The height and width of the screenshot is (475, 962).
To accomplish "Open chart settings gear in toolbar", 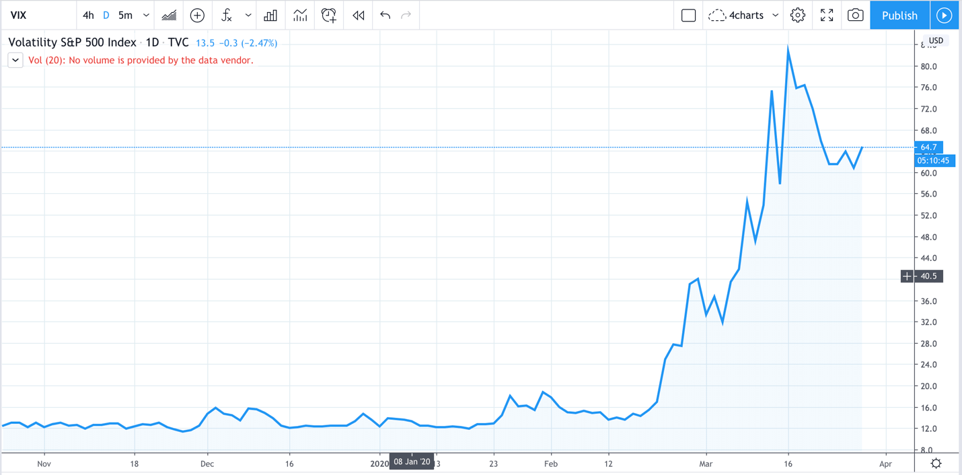I will coord(798,15).
